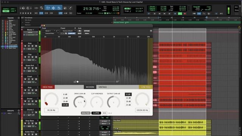Screen dimensions: 242x136
Task: Click the 19154.92 Hz low pass frequency field
Action: [142, 110]
